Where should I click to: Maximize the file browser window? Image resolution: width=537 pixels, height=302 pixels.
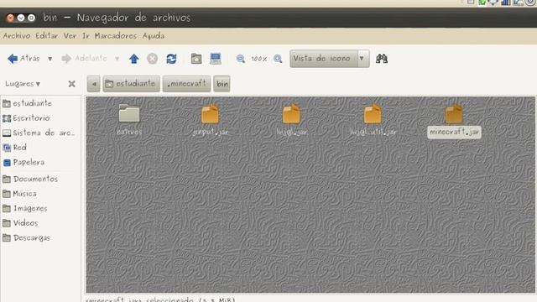click(31, 18)
